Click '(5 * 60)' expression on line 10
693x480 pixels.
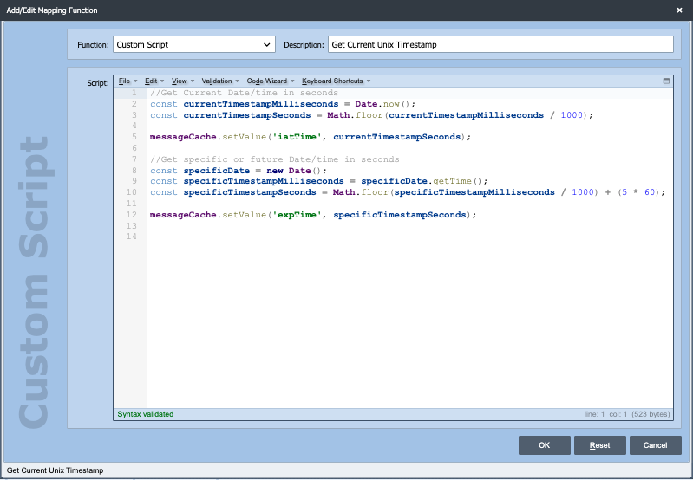(x=638, y=192)
